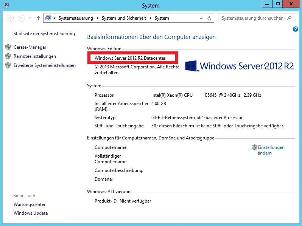Click the Basisinformationen über den Computer anzeigen heading
Image resolution: width=302 pixels, height=226 pixels.
151,37
